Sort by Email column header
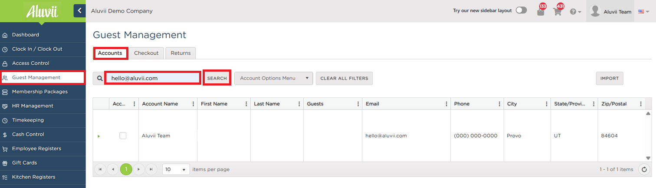The image size is (656, 188). pos(372,104)
